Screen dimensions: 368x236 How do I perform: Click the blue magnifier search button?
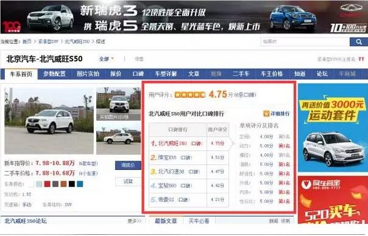pos(359,42)
